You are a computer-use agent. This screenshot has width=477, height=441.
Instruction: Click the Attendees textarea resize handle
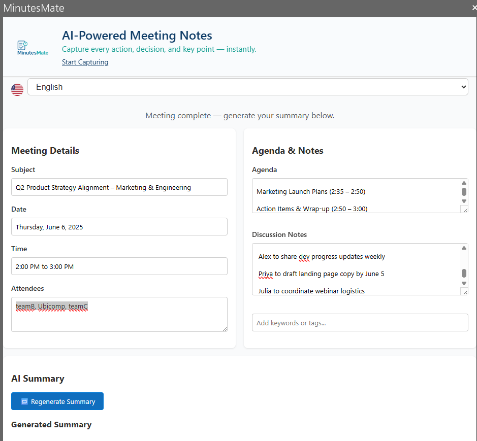(224, 328)
